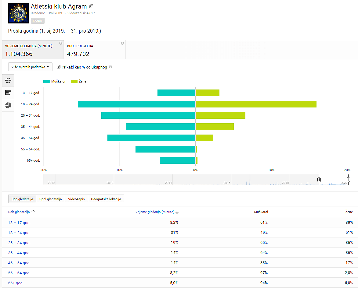Click the 18 – 24 god. age link
This screenshot has width=358, height=288.
[19, 233]
